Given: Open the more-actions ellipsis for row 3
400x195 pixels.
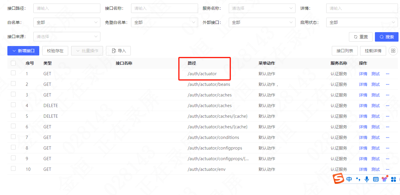Looking at the screenshot, I should click(388, 95).
